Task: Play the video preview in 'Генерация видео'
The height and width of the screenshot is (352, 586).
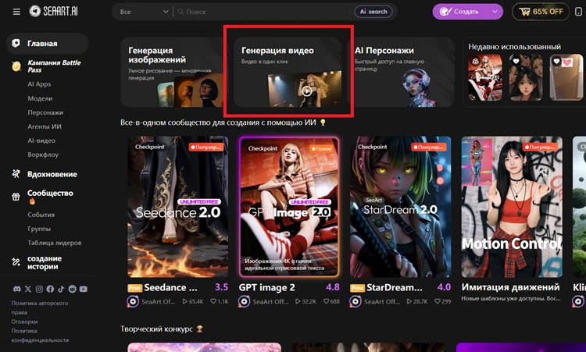Action: (x=306, y=91)
